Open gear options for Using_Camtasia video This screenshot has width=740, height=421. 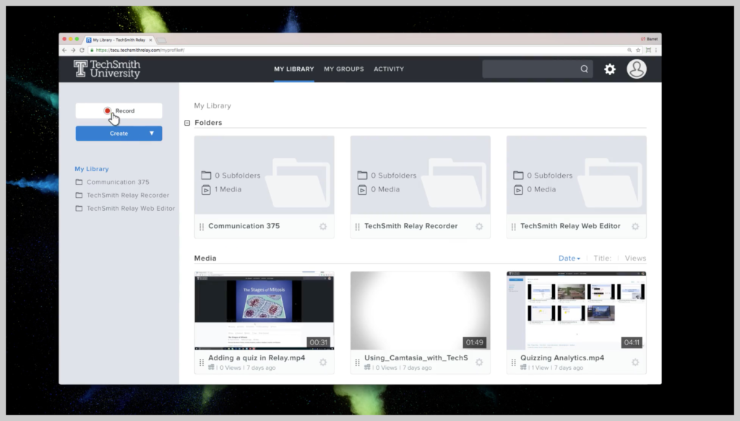click(x=479, y=362)
